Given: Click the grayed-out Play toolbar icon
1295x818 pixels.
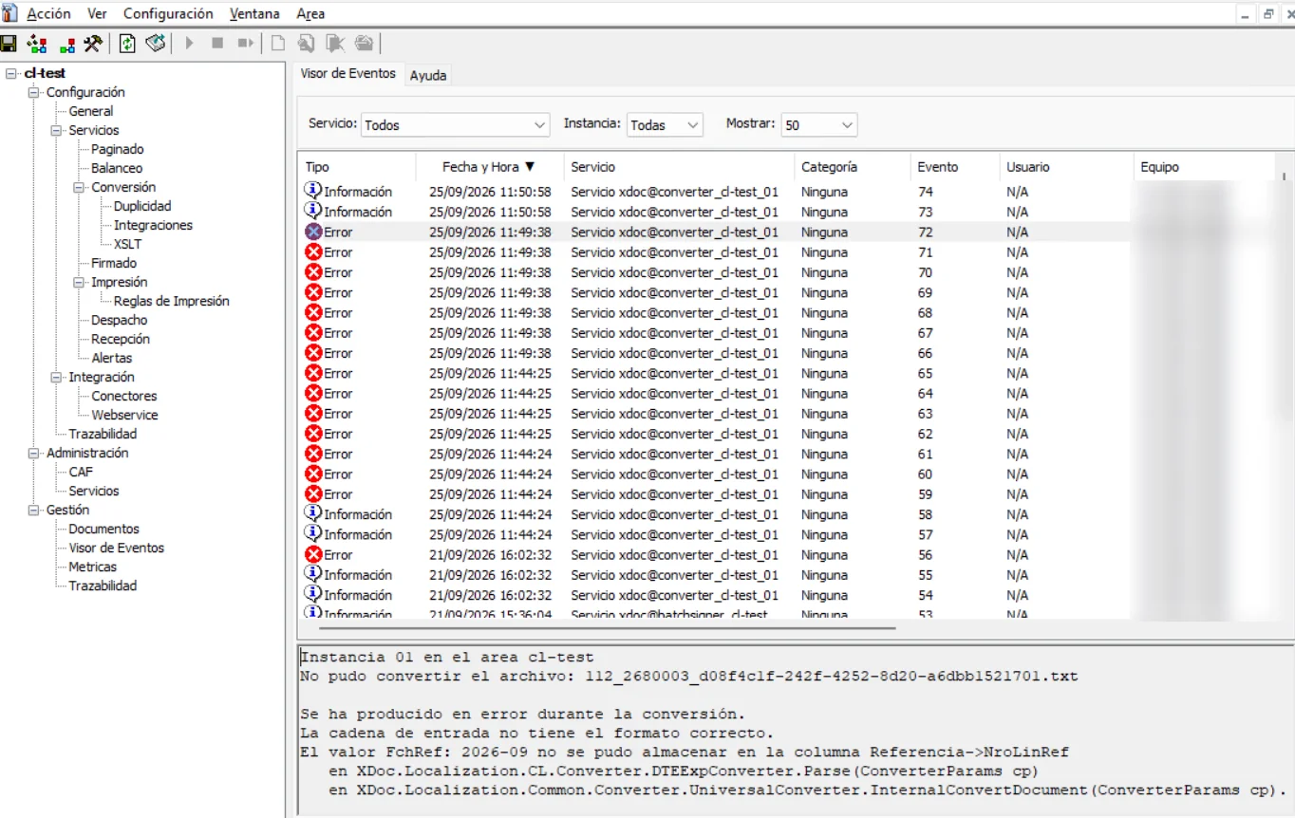Looking at the screenshot, I should (x=190, y=44).
